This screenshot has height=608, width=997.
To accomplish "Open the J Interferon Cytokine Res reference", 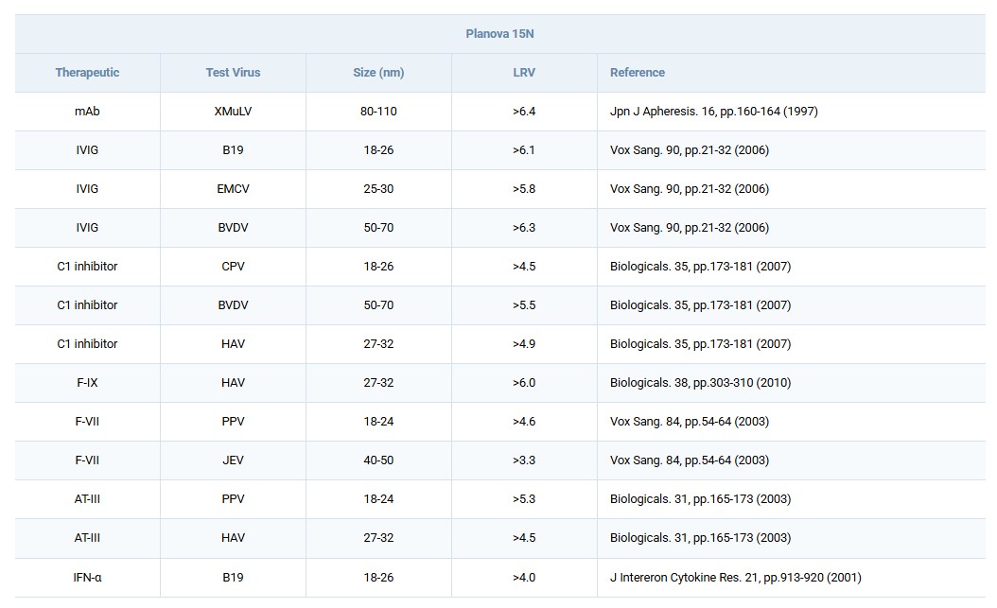I will [736, 577].
